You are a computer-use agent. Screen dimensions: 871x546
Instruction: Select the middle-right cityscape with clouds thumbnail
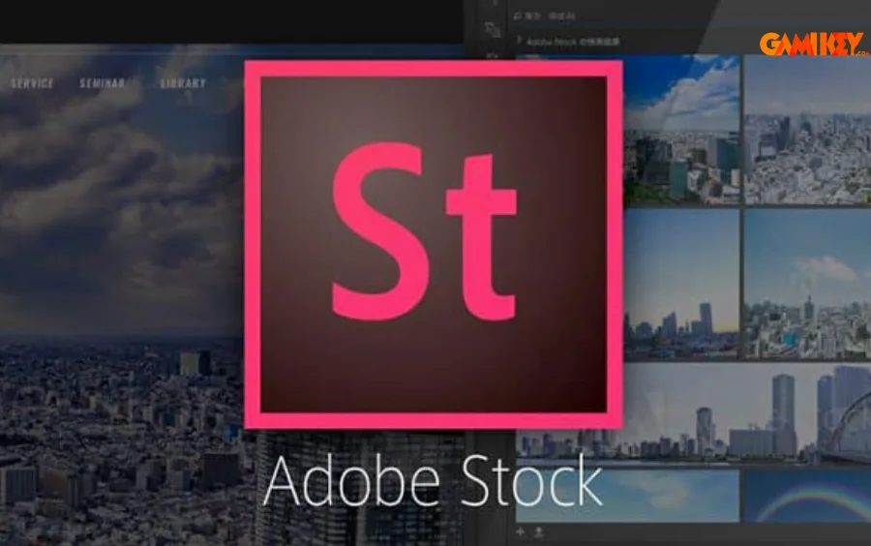click(x=807, y=285)
